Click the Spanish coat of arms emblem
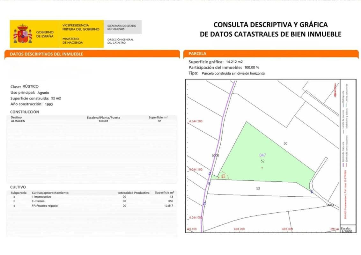Viewport: 361px width, 255px height. click(x=23, y=34)
